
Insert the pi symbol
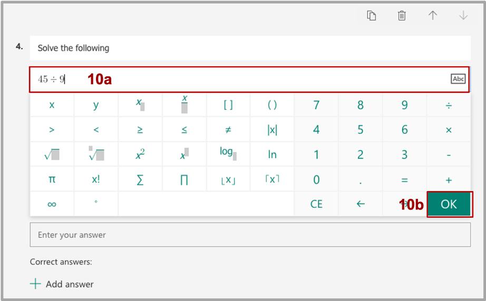52,179
